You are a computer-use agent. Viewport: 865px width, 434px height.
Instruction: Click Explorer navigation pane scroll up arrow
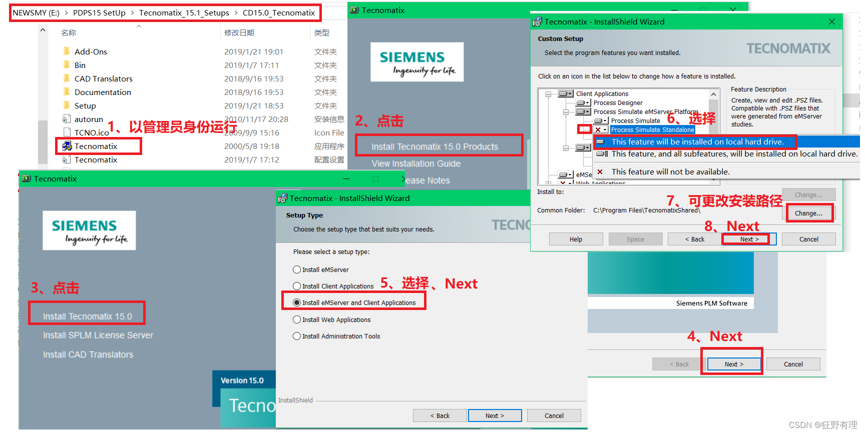pyautogui.click(x=43, y=30)
